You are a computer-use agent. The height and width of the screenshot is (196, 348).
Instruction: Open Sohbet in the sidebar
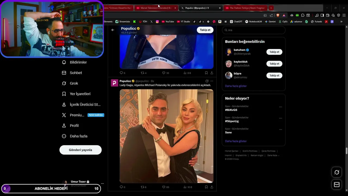pos(72,73)
